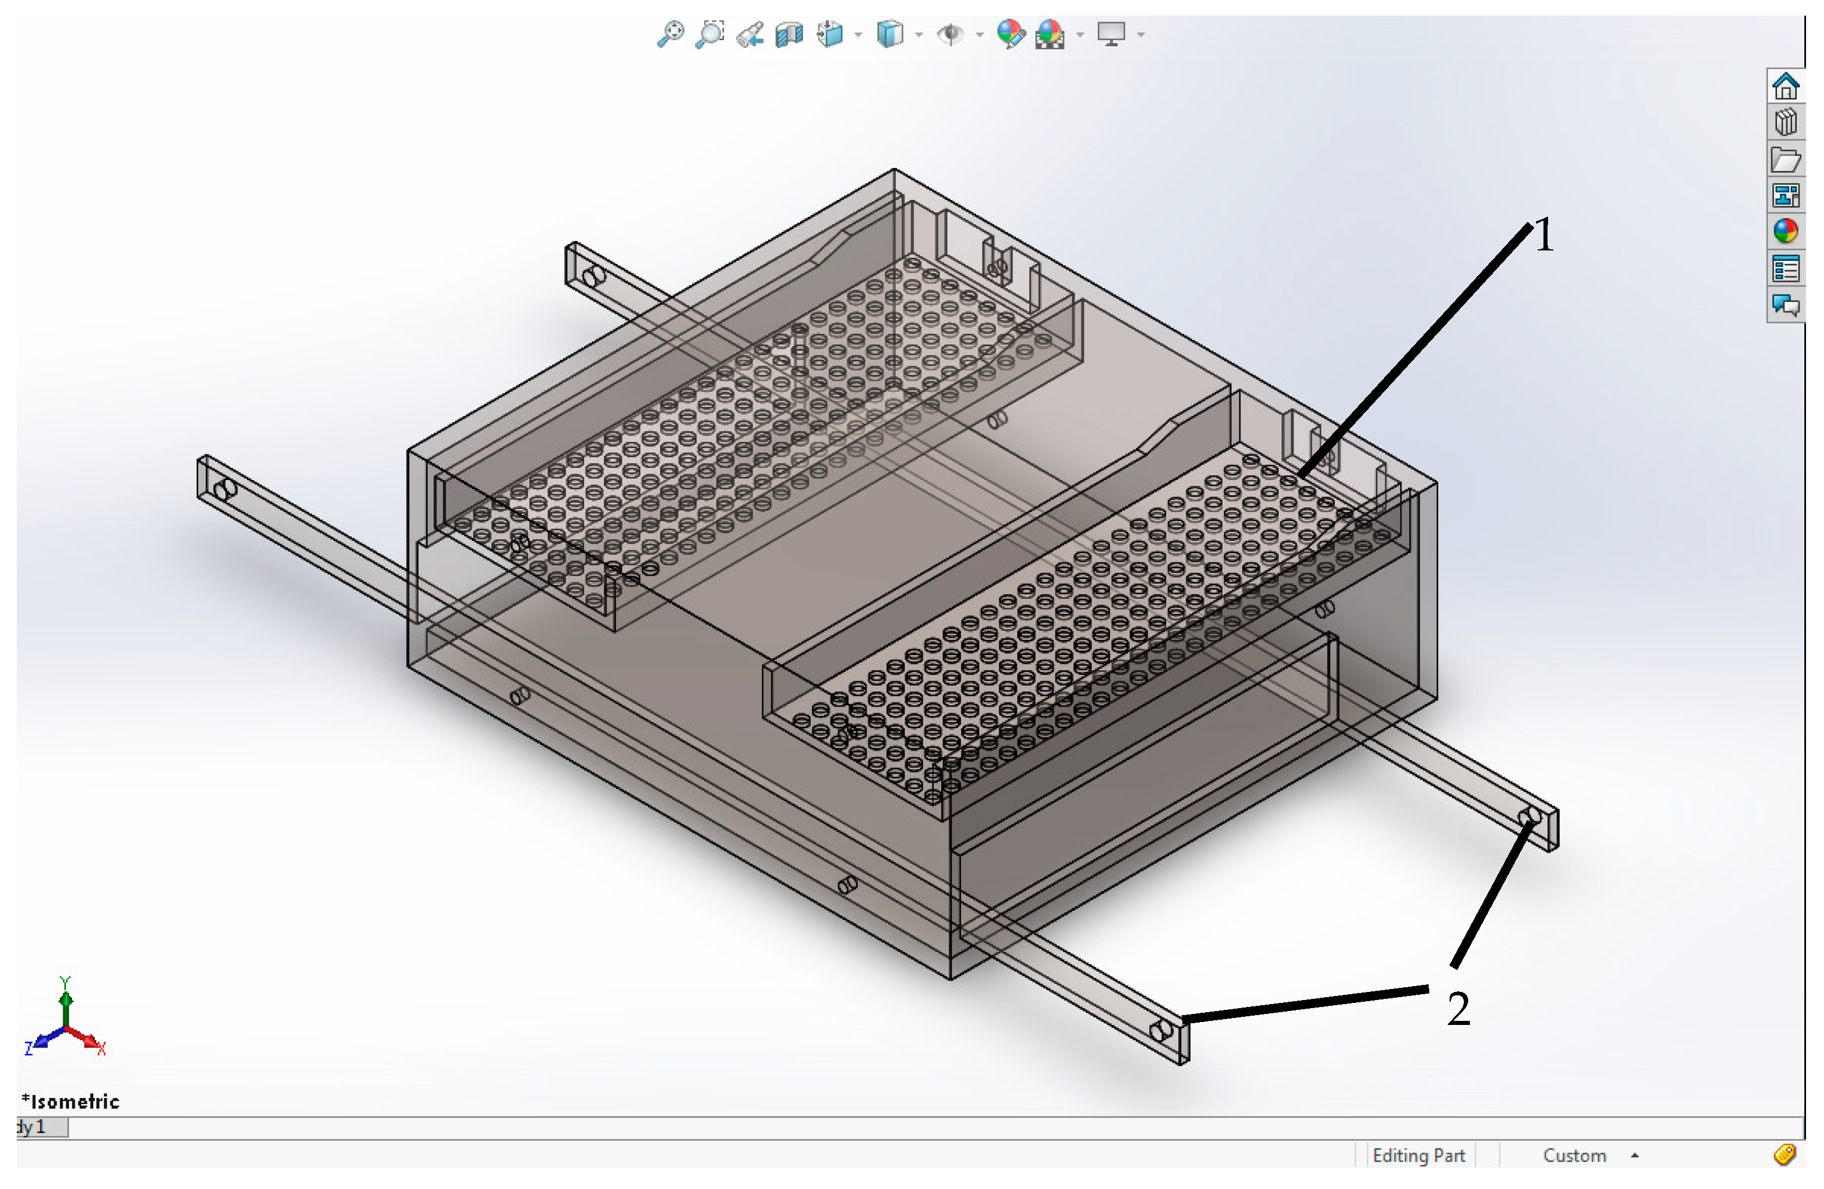This screenshot has height=1189, width=1824.
Task: Click the Previous View icon
Action: pyautogui.click(x=749, y=35)
